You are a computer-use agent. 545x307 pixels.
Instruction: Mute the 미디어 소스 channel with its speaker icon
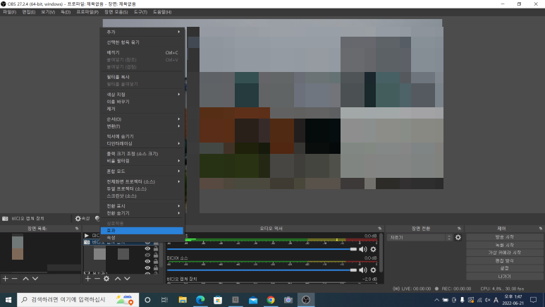click(x=363, y=270)
